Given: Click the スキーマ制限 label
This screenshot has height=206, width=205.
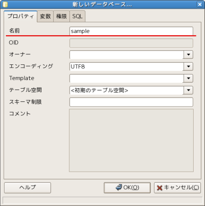Looking at the screenshot, I should pos(26,102).
